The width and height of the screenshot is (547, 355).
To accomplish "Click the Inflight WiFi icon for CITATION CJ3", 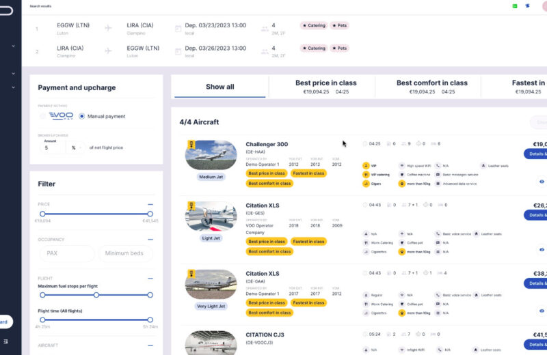I will click(402, 350).
